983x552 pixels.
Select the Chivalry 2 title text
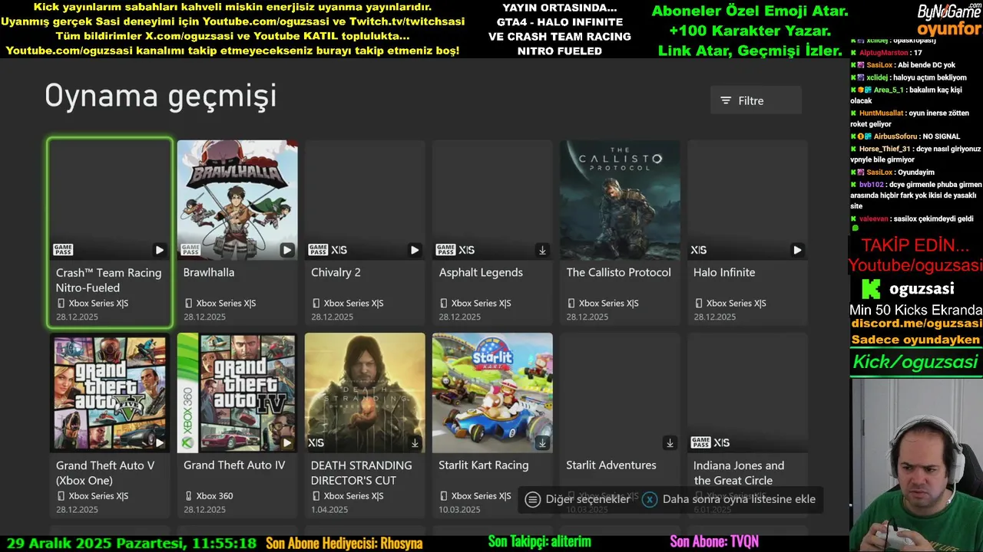336,272
